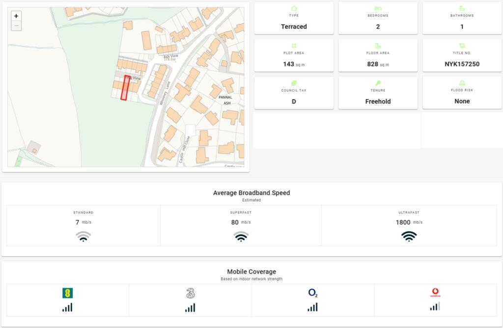Click the Floor Area icon

click(x=378, y=46)
